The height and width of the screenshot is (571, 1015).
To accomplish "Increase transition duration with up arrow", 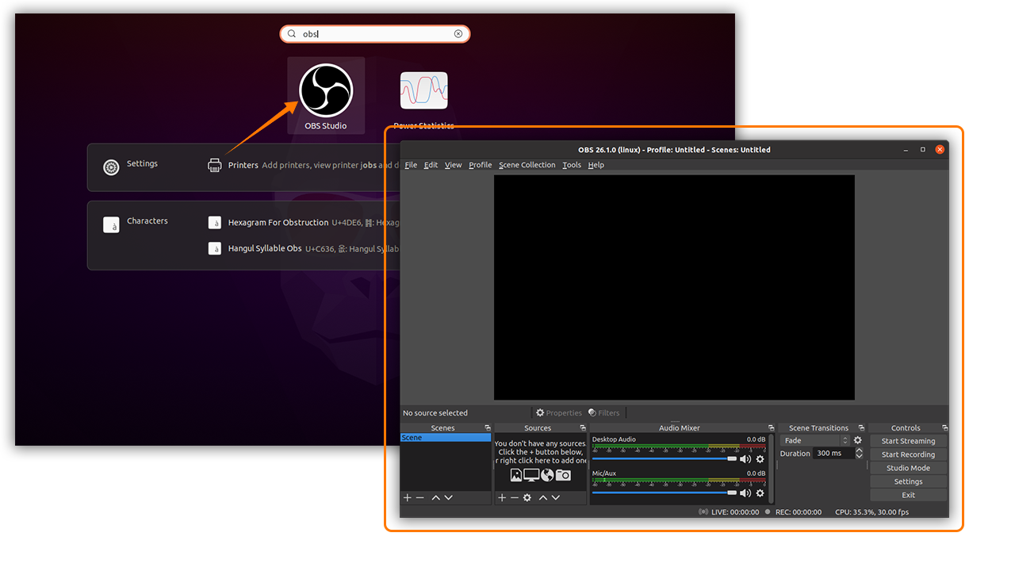I will pyautogui.click(x=859, y=450).
